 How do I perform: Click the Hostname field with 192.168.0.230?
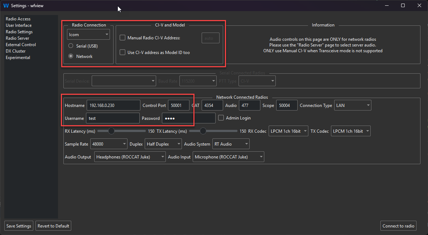(113, 105)
